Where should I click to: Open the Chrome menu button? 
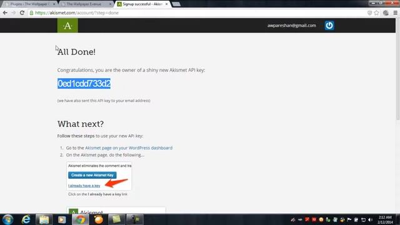click(x=395, y=12)
